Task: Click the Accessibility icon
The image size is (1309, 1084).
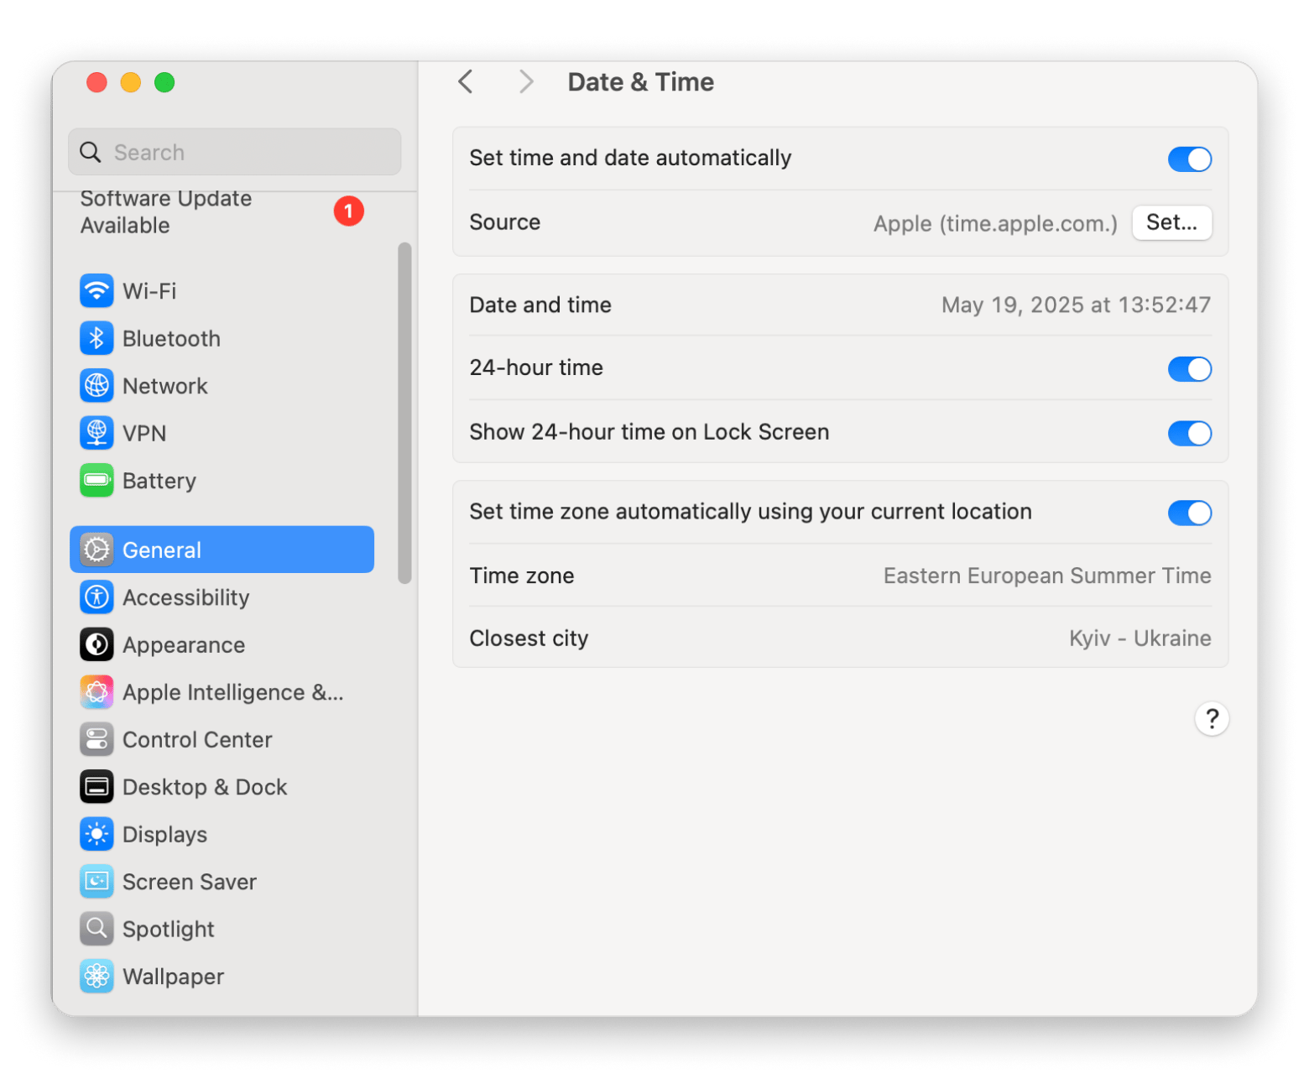Action: (x=96, y=597)
